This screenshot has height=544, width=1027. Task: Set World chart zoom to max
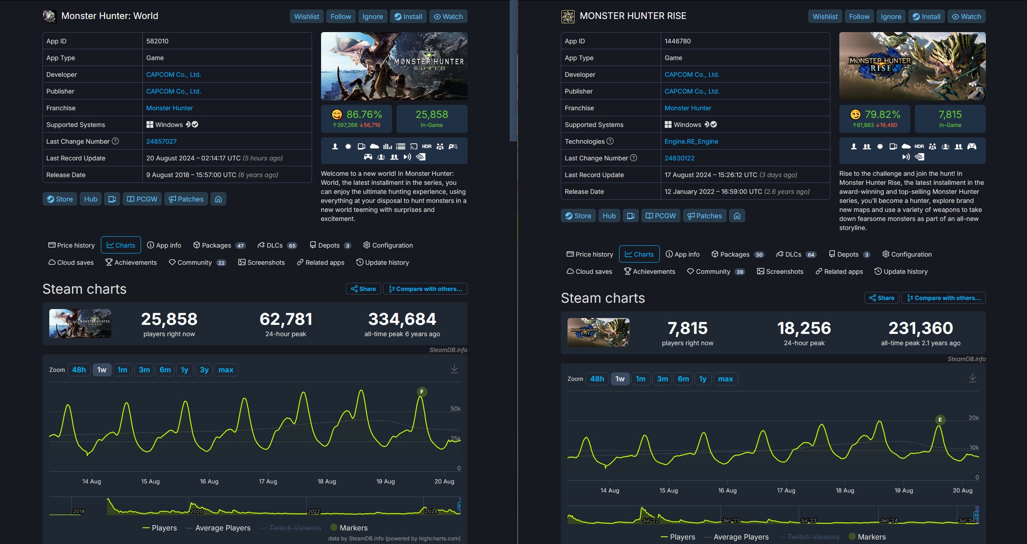[226, 370]
